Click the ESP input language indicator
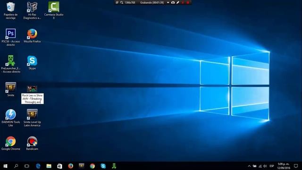This screenshot has height=170, width=302. pyautogui.click(x=272, y=166)
